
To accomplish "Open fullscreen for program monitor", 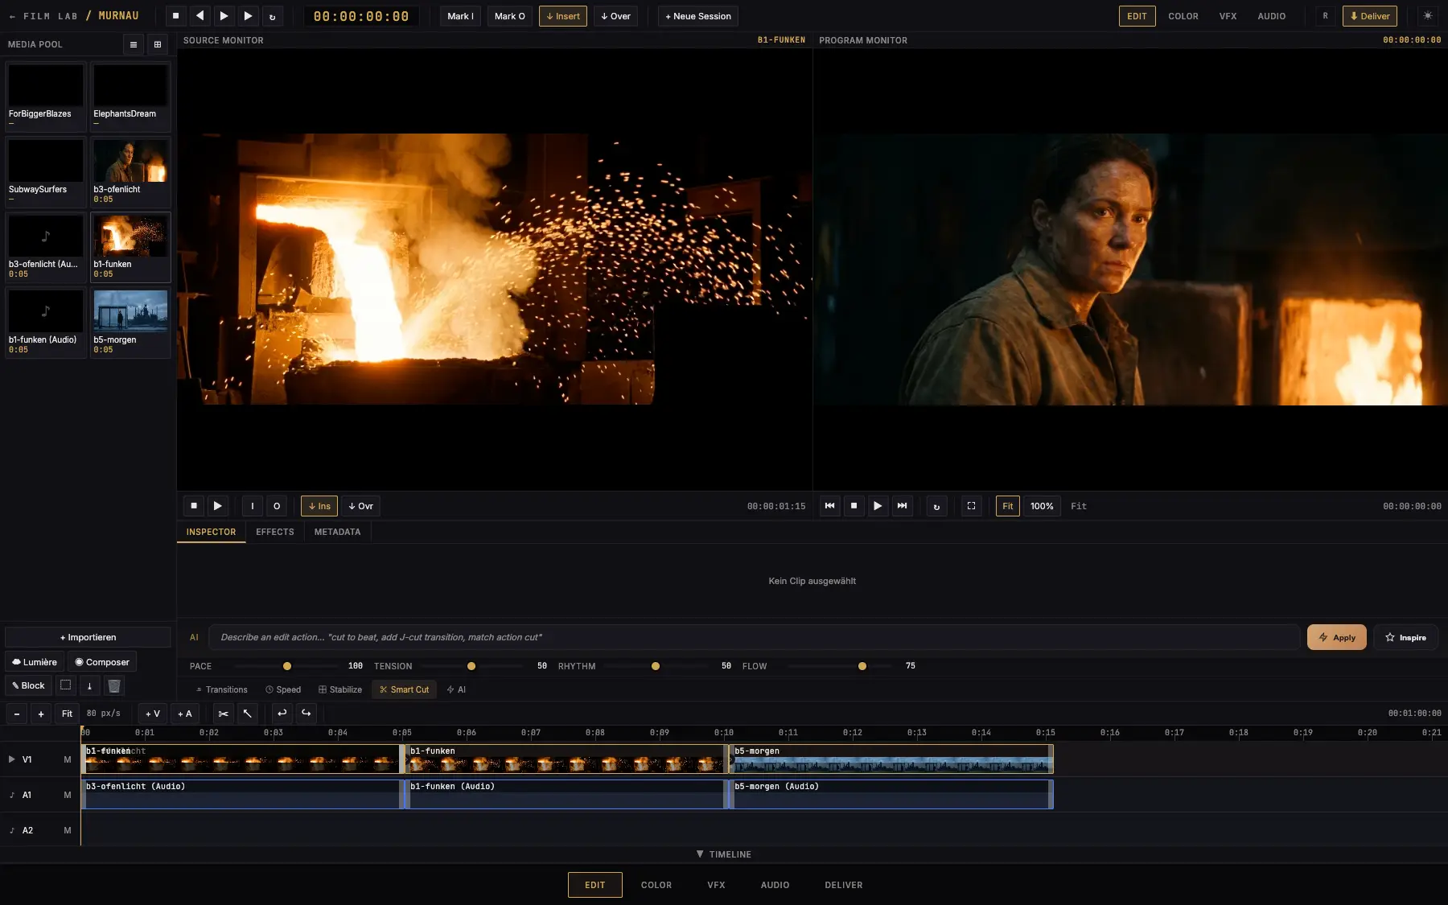I will point(972,506).
